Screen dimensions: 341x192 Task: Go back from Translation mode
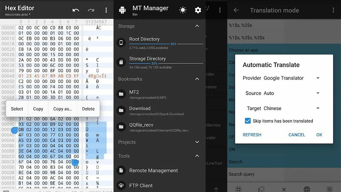point(236,10)
